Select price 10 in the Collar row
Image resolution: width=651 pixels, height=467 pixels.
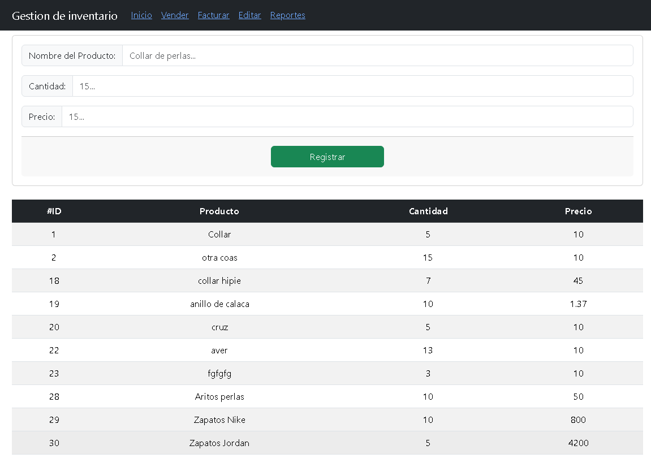[x=579, y=235]
